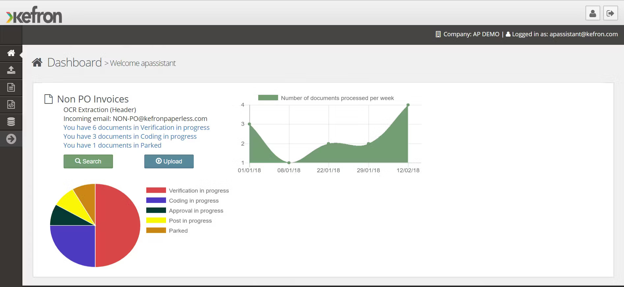Click the home icon in the sidebar
The width and height of the screenshot is (624, 287).
(x=11, y=53)
